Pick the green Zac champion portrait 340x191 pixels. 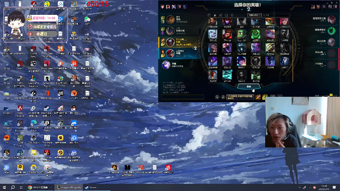pyautogui.click(x=256, y=34)
